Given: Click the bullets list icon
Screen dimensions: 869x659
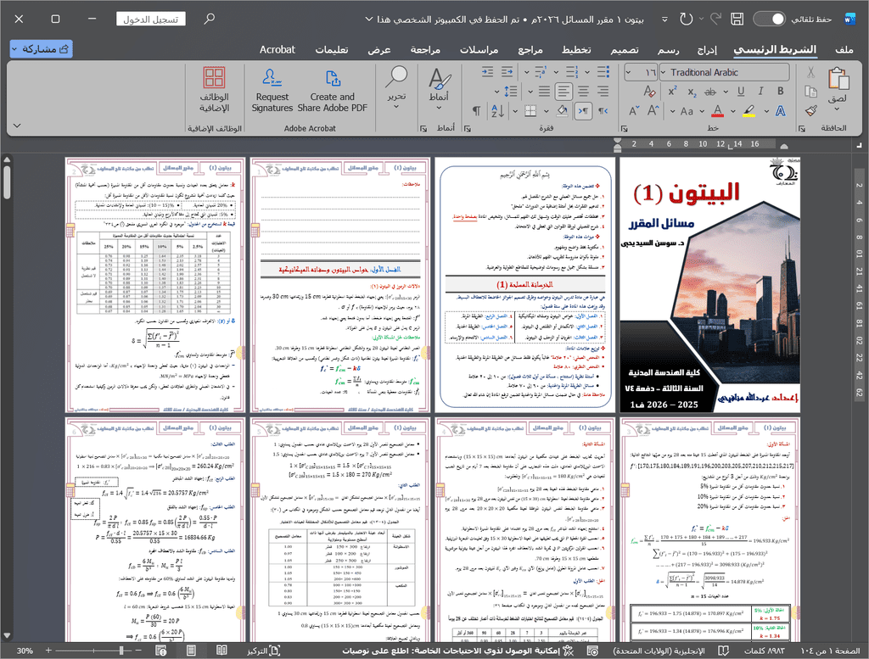Looking at the screenshot, I should [x=603, y=72].
